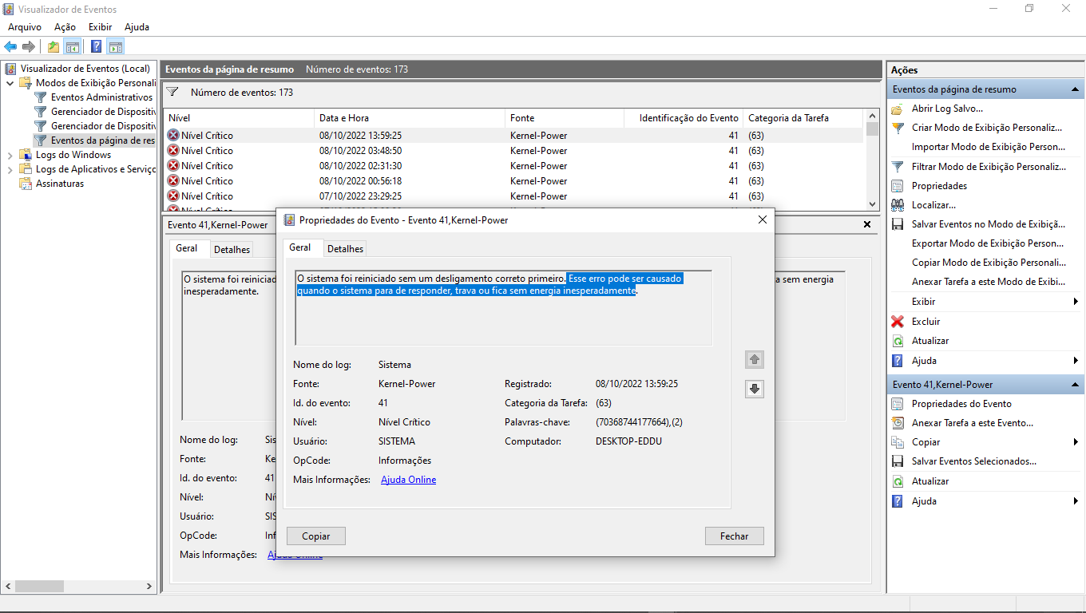Click the Eventos Administrativos filter icon
This screenshot has width=1086, height=613.
point(40,97)
